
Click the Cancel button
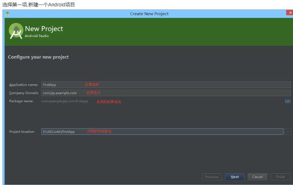[257, 177]
